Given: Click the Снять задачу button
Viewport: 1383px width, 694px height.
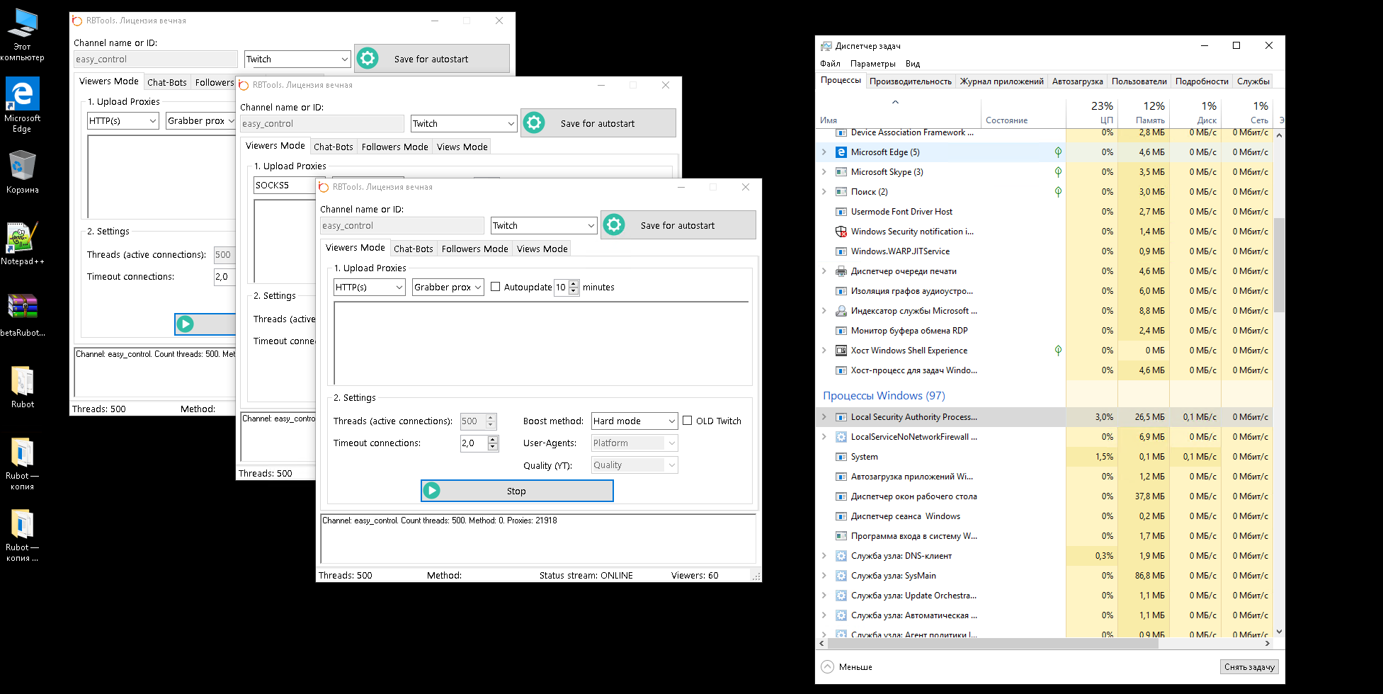Looking at the screenshot, I should pyautogui.click(x=1249, y=667).
